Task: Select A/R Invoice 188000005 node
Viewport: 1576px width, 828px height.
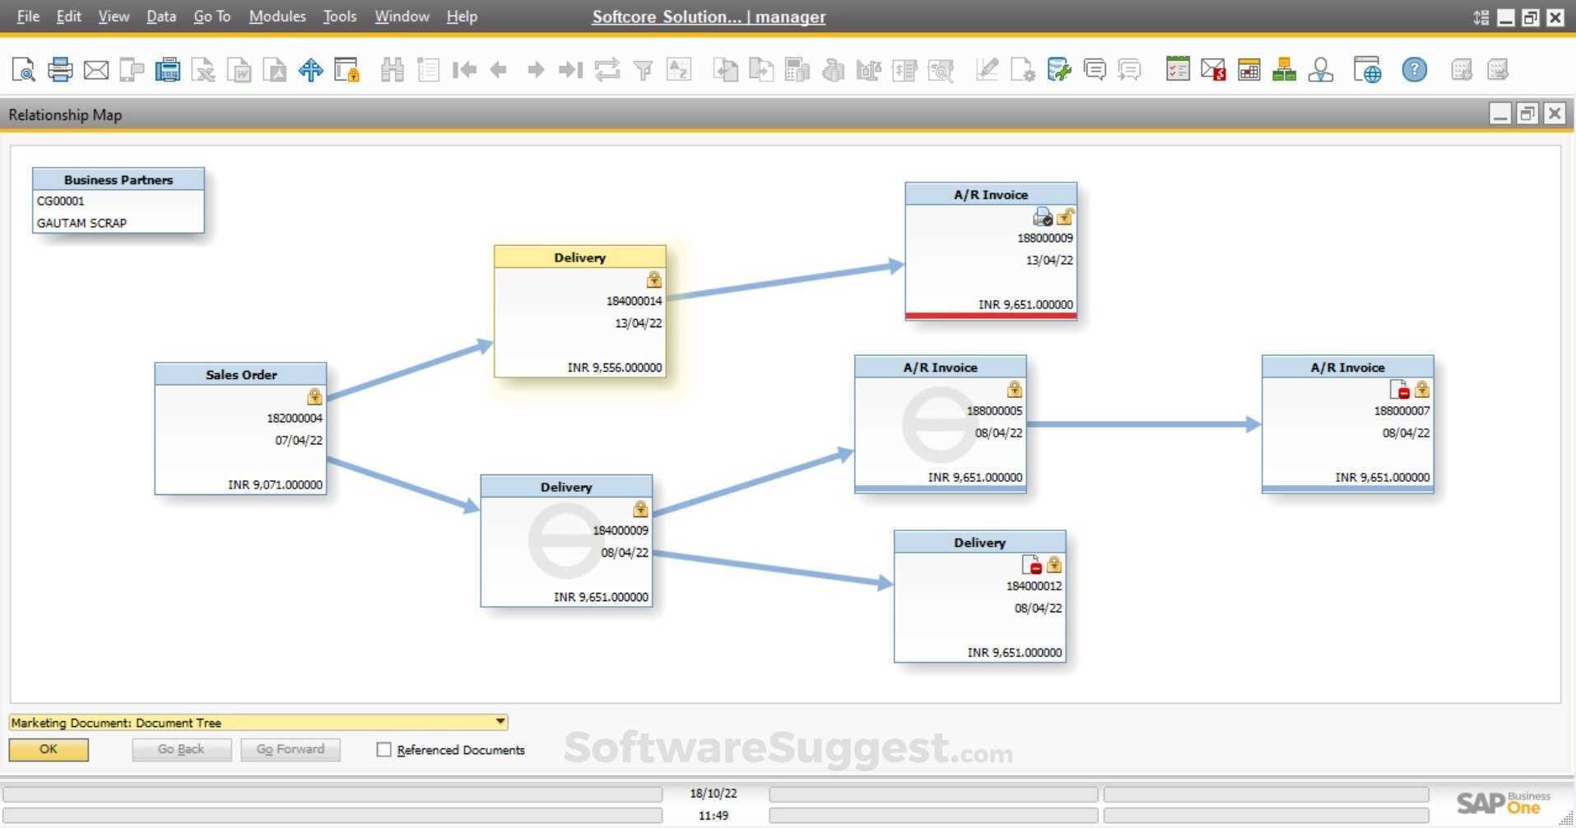Action: point(939,423)
